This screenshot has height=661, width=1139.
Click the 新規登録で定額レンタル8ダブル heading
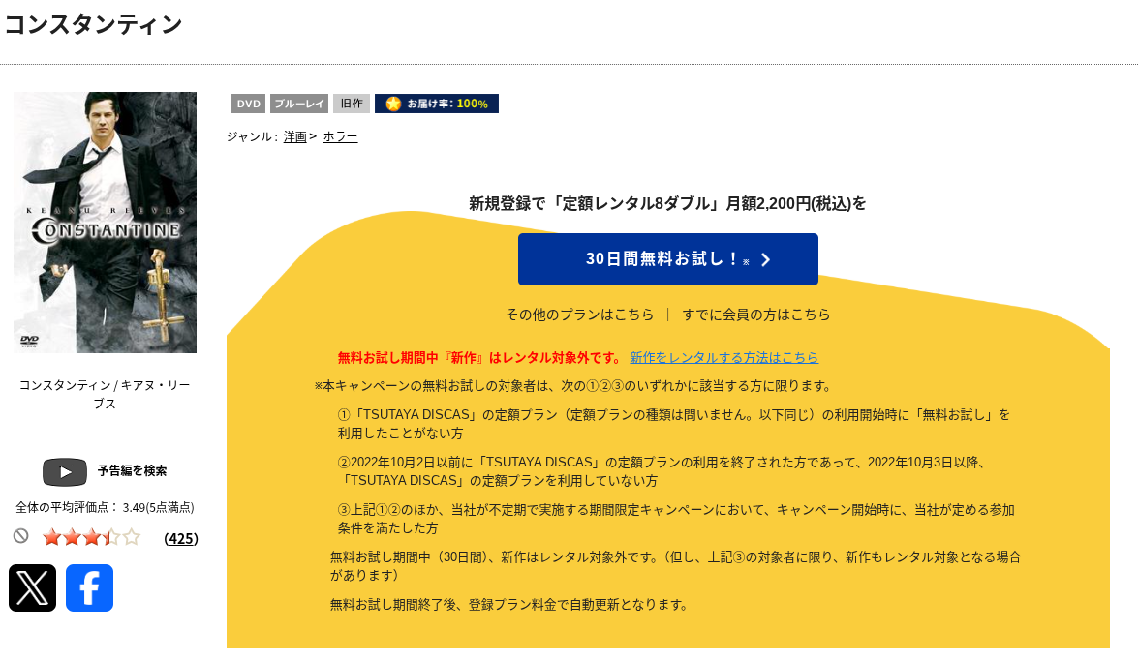(667, 204)
